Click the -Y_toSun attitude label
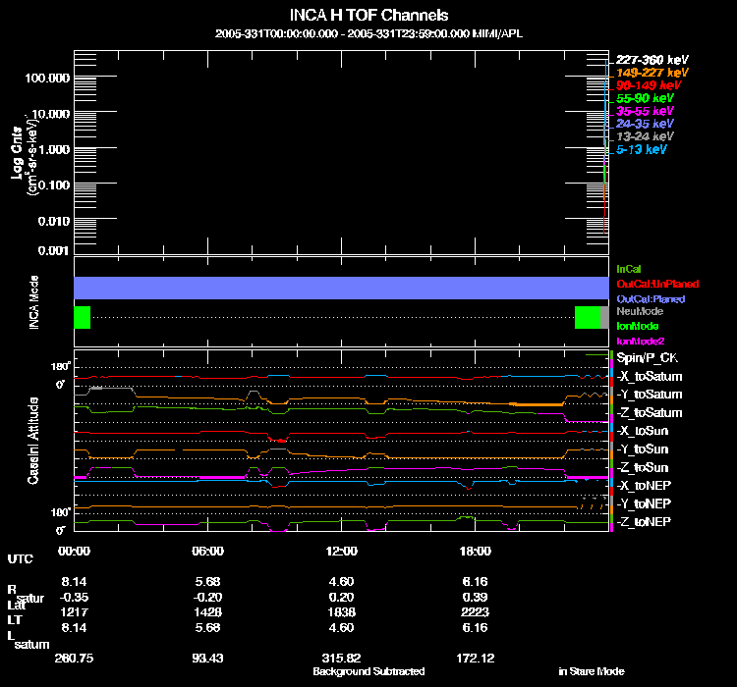 pyautogui.click(x=643, y=449)
